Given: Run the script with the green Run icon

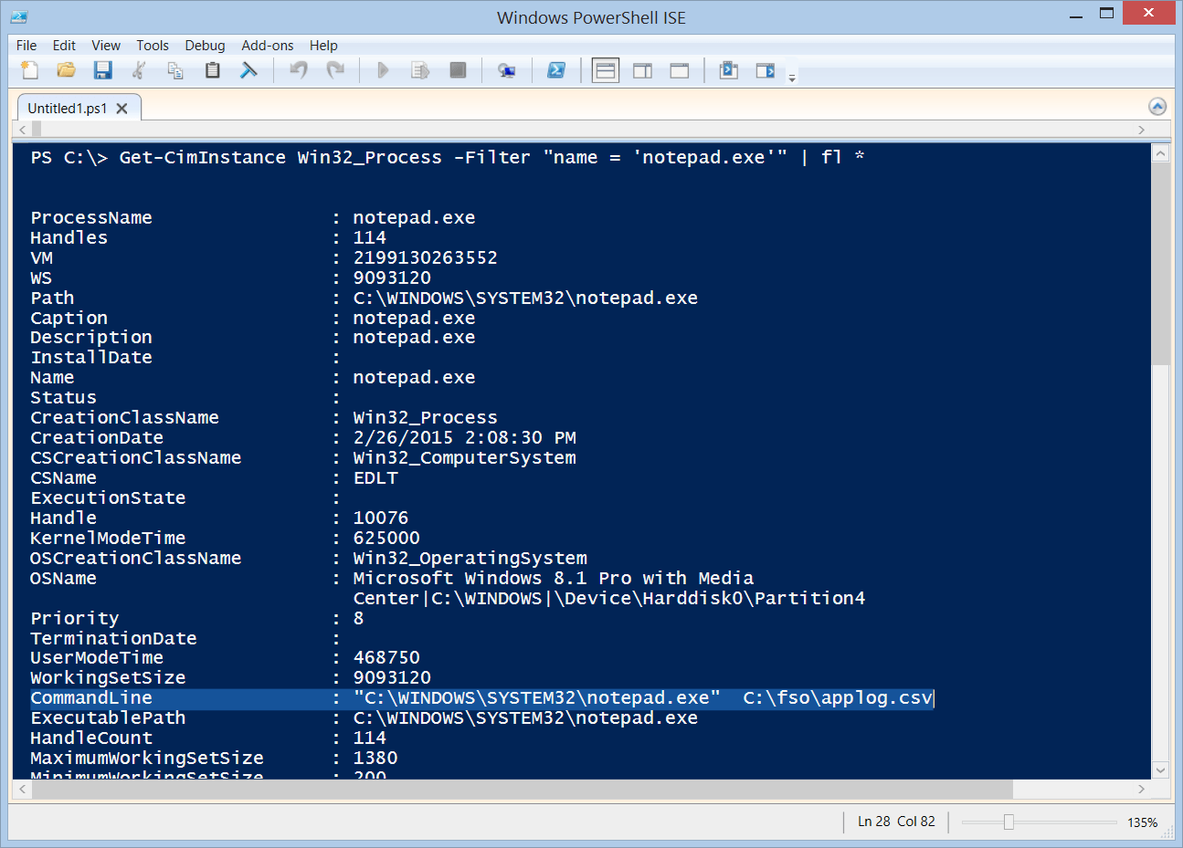Looking at the screenshot, I should point(383,69).
